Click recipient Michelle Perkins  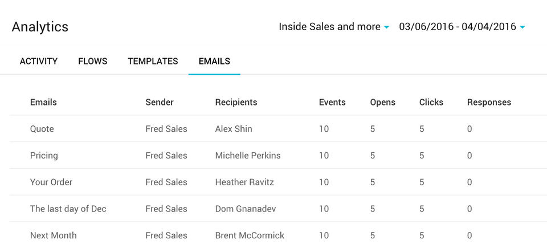(x=248, y=156)
